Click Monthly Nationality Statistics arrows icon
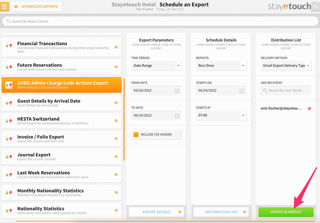The width and height of the screenshot is (320, 223). tap(9, 192)
